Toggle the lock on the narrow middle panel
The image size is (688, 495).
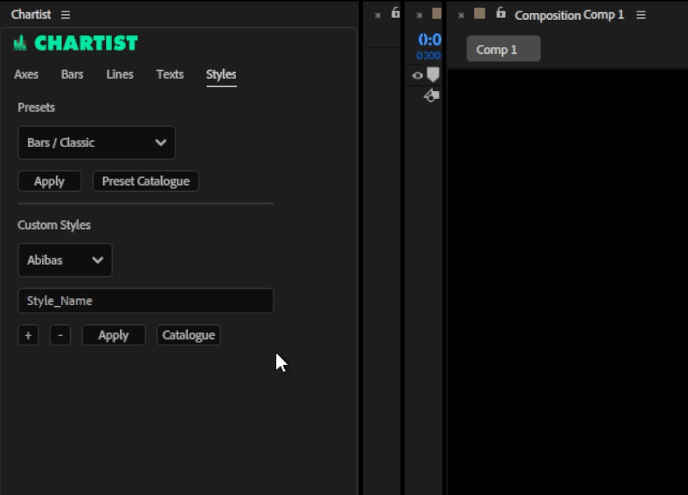point(396,13)
